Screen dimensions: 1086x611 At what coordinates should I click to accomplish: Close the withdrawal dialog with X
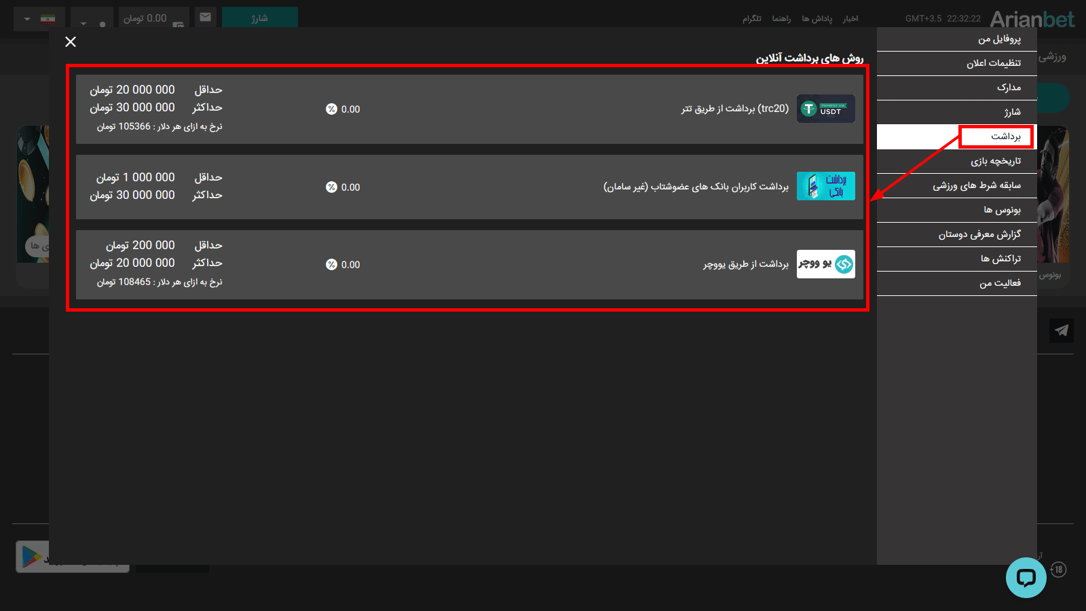click(71, 42)
